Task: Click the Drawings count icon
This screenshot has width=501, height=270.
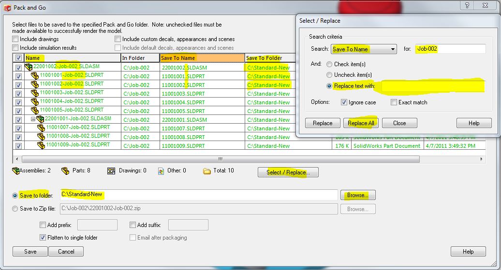Action: pyautogui.click(x=111, y=171)
